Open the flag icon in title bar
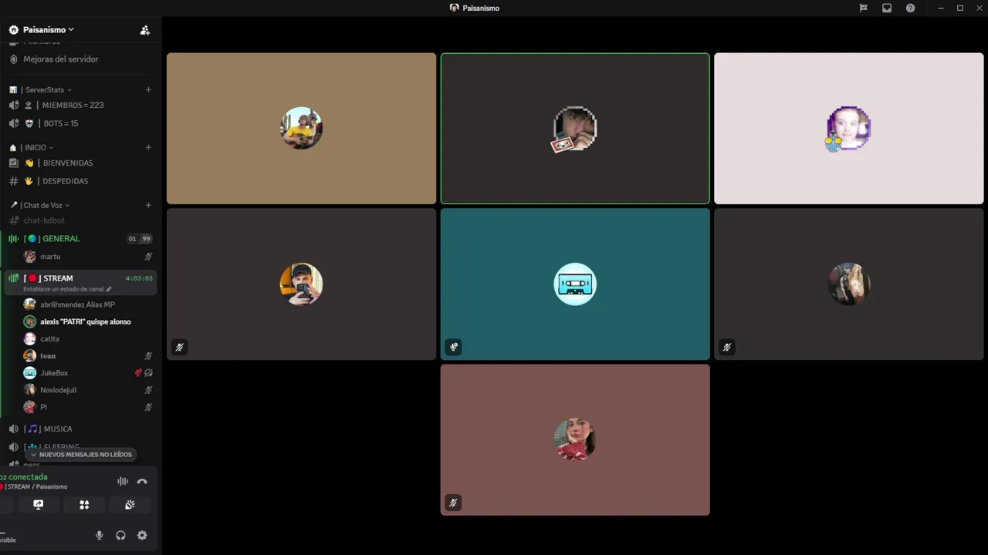Viewport: 988px width, 555px height. click(x=864, y=8)
